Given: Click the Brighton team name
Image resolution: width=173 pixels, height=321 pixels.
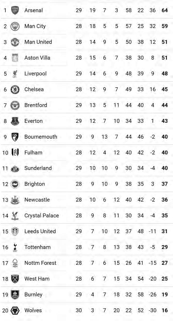Looking at the screenshot, I should (34, 184).
